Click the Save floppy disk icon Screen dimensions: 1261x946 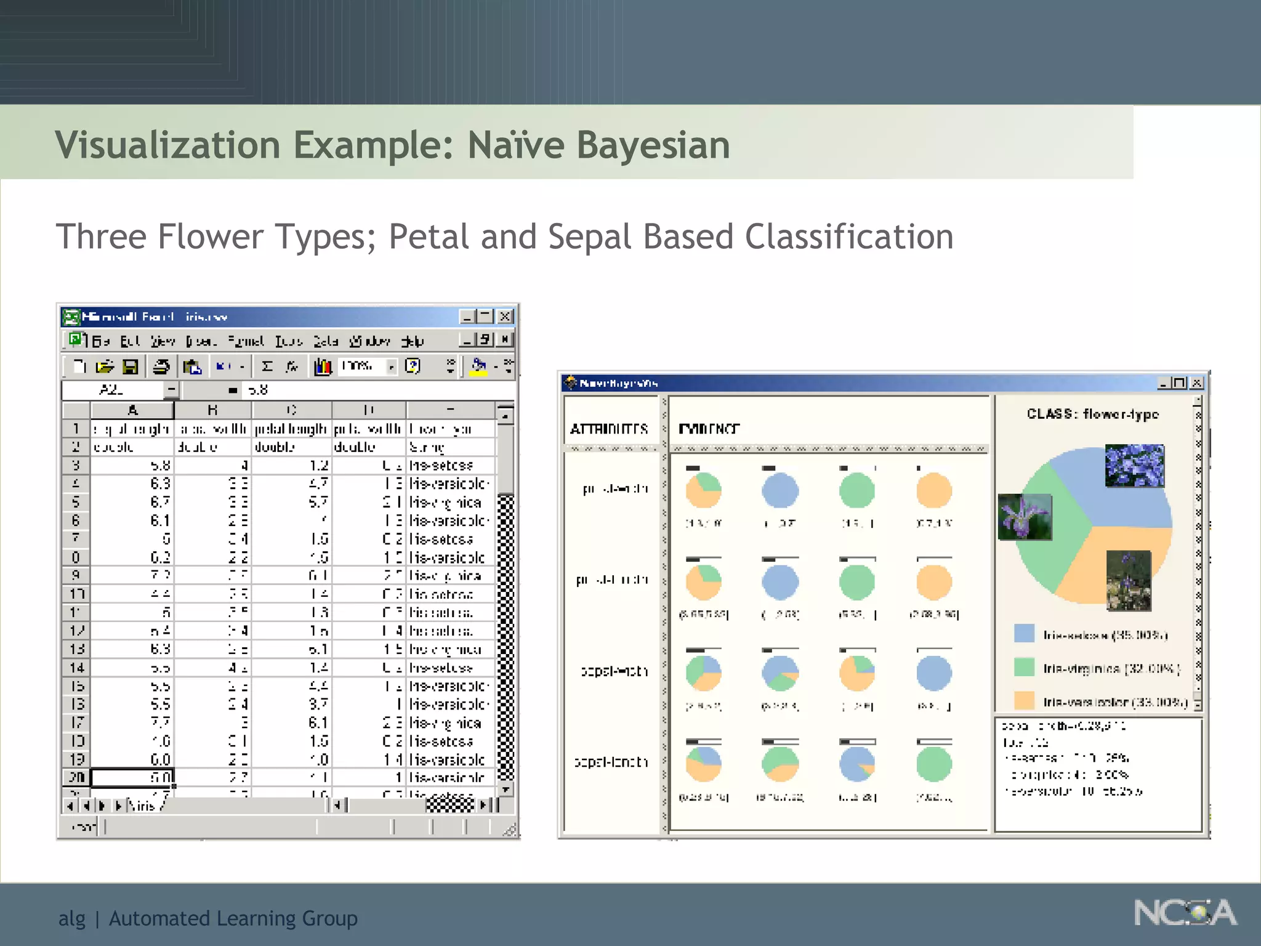(x=130, y=366)
